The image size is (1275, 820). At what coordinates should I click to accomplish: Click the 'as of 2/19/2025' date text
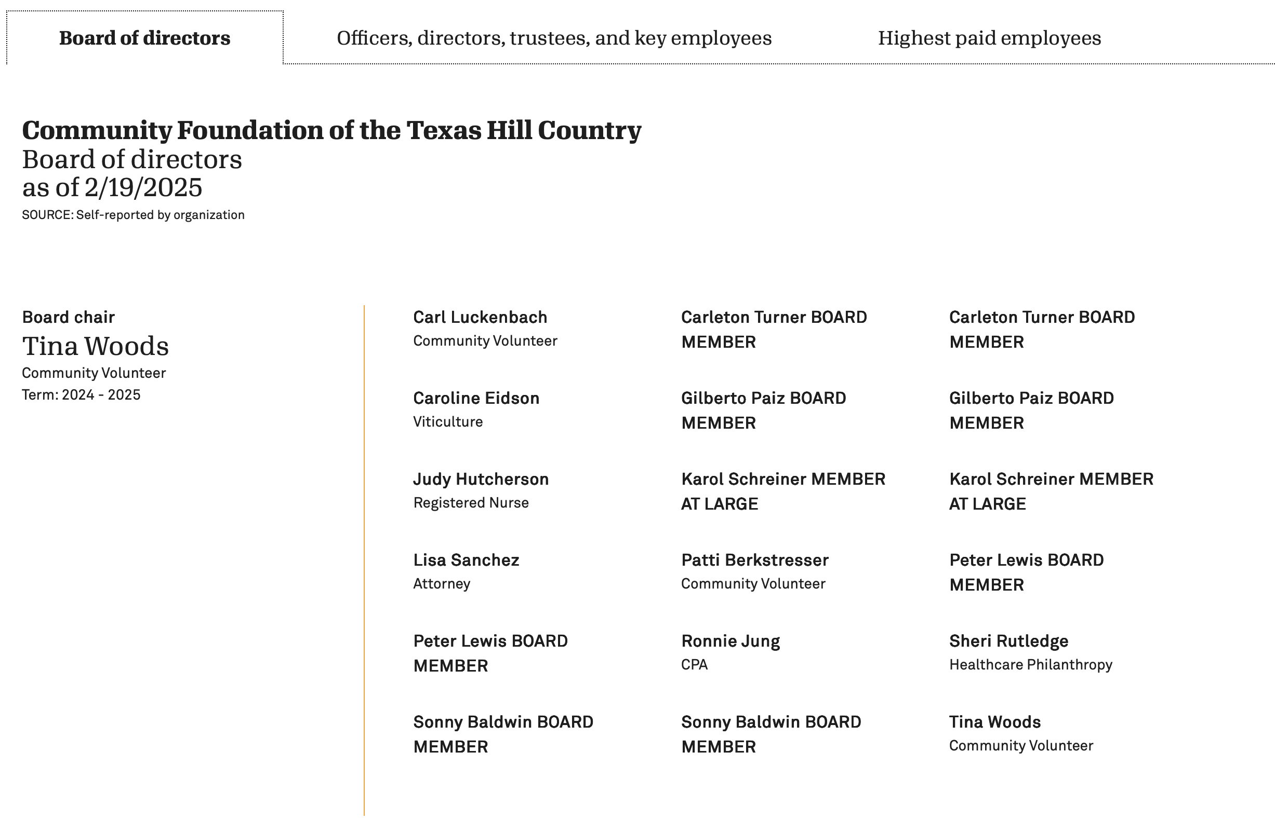112,187
